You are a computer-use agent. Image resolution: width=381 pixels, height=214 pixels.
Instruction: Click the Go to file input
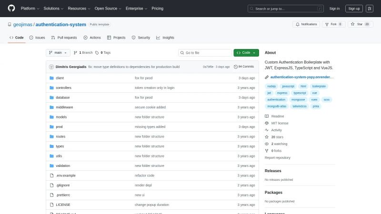click(x=205, y=53)
